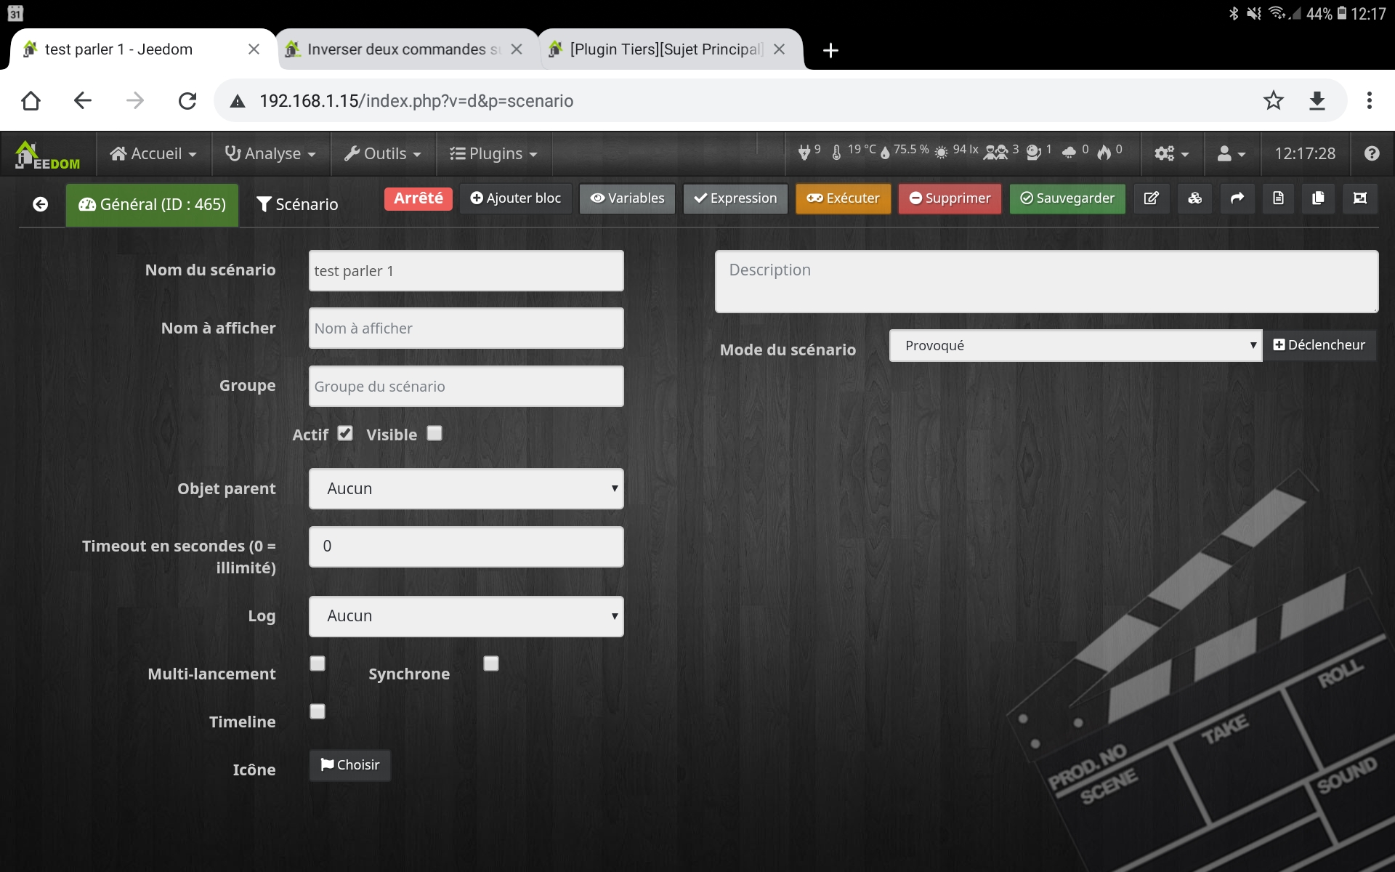1395x872 pixels.
Task: Click the siren alarm summary showing 1
Action: coord(1039,151)
